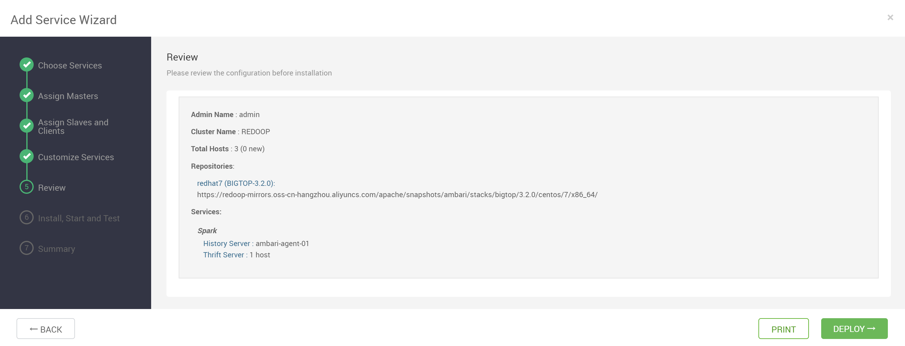Open the Assign Masters wizard step
The height and width of the screenshot is (346, 905).
click(68, 96)
